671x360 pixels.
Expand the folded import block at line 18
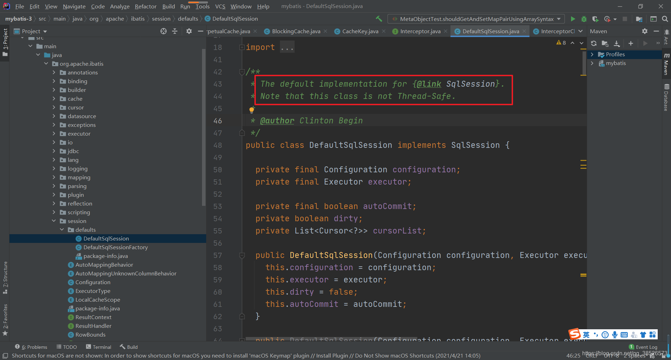[x=242, y=47]
